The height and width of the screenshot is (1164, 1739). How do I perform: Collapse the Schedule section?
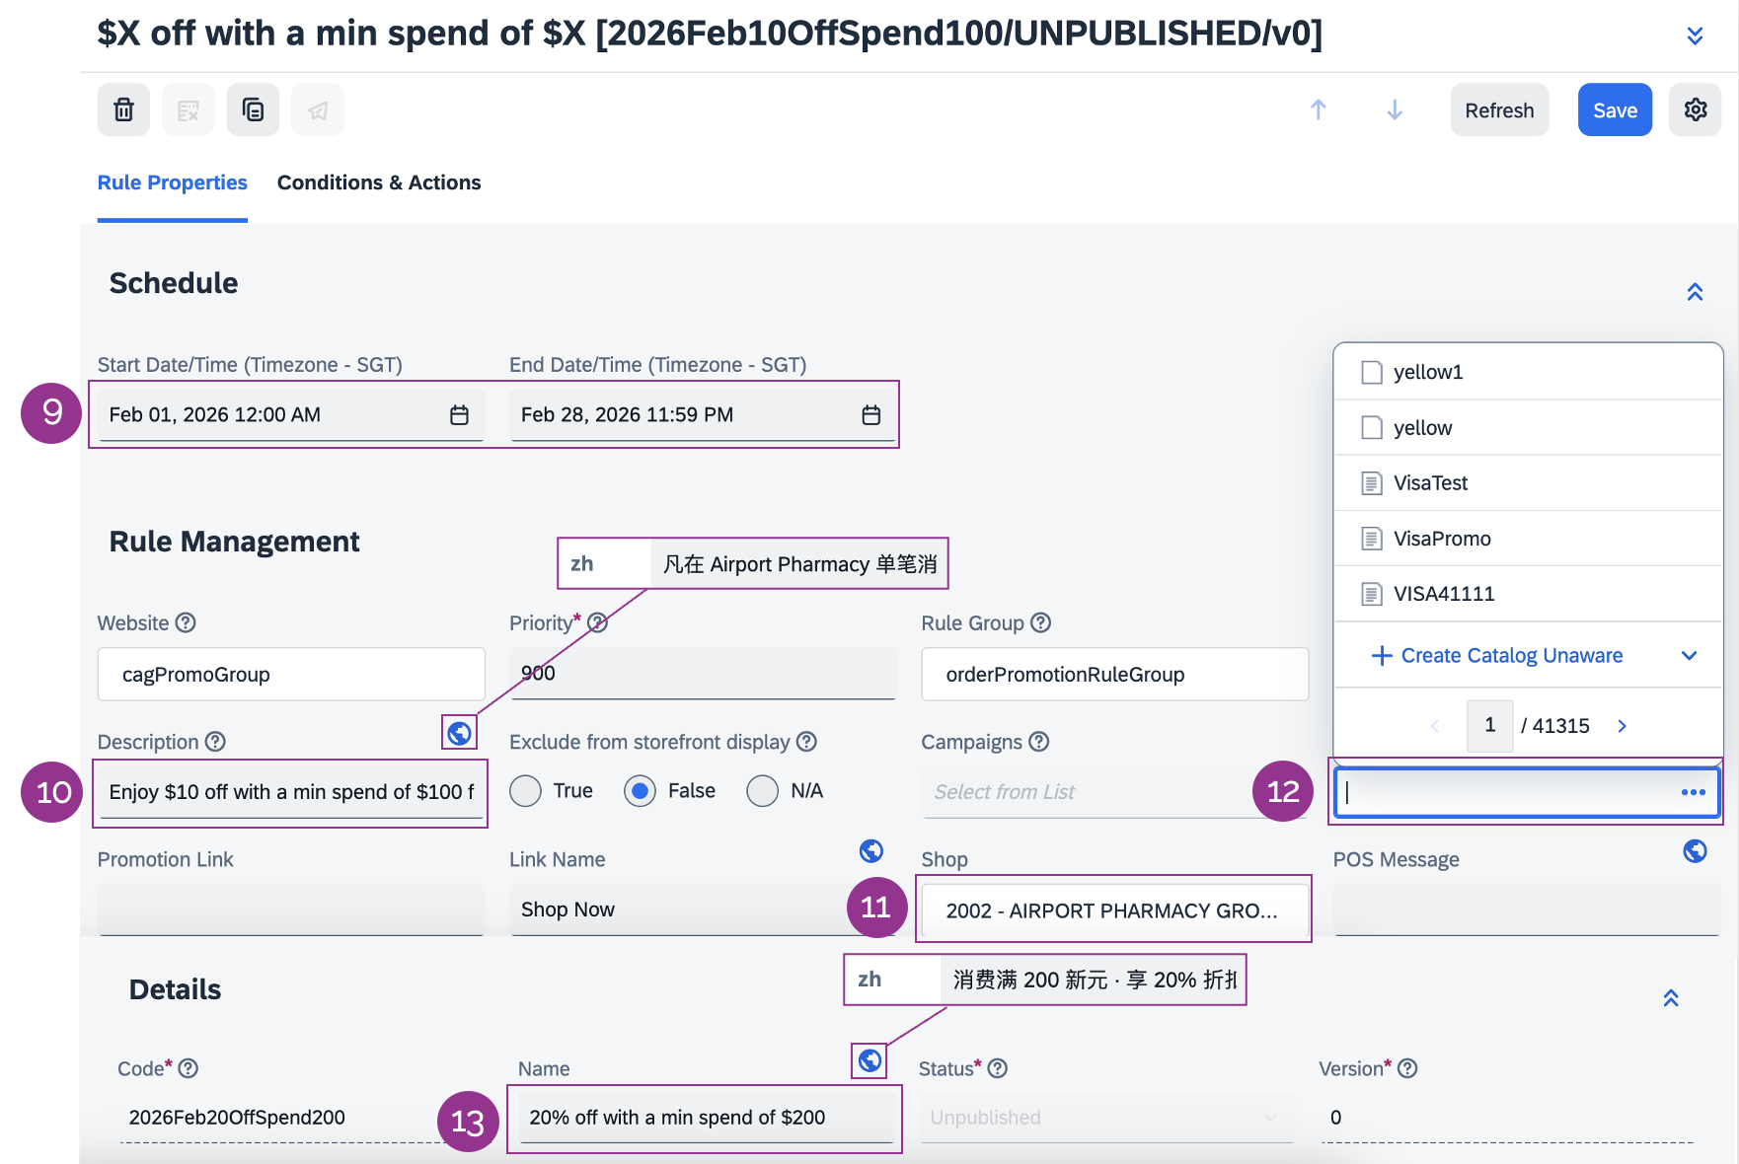click(1695, 292)
